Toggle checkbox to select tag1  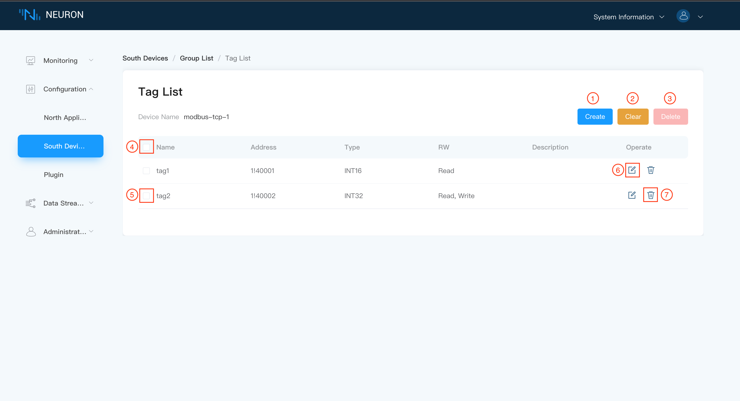click(x=146, y=171)
